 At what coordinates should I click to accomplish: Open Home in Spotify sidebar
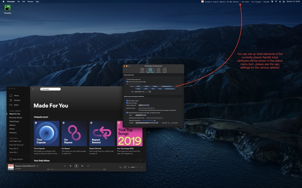click(14, 96)
